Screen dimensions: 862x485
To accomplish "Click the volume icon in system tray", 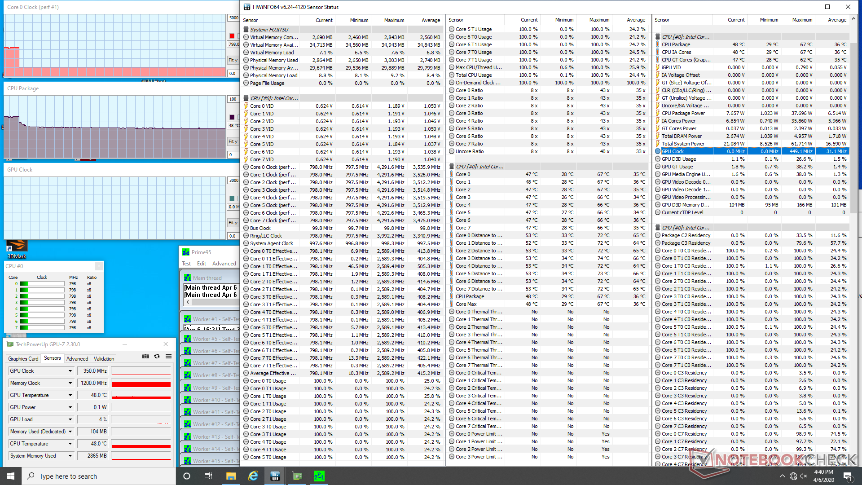I will pos(804,476).
